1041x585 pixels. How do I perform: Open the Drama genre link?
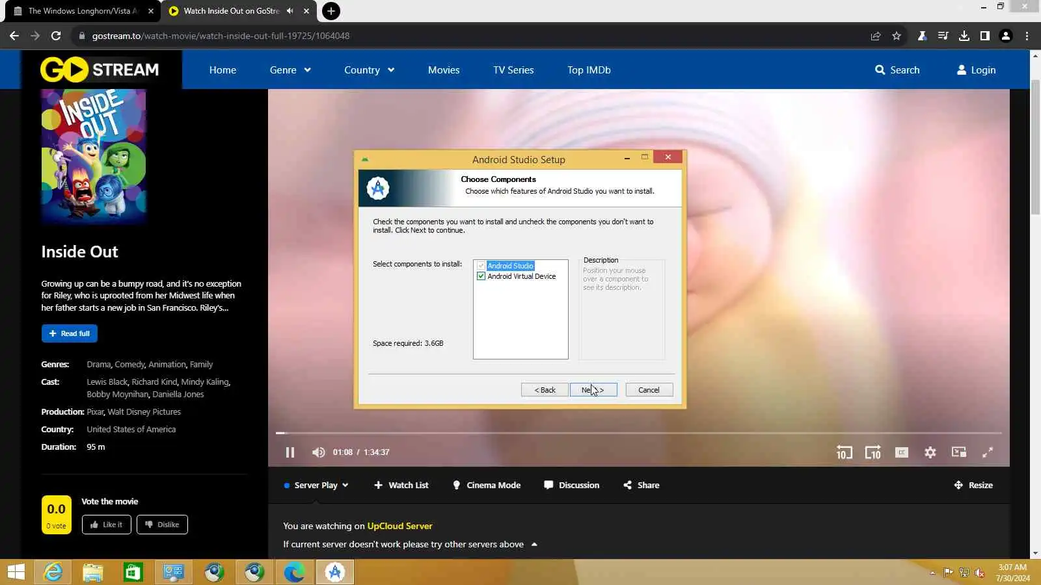(99, 365)
